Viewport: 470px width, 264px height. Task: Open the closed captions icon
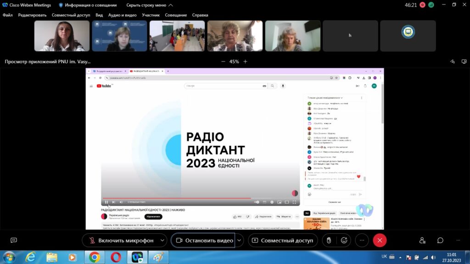click(x=14, y=240)
